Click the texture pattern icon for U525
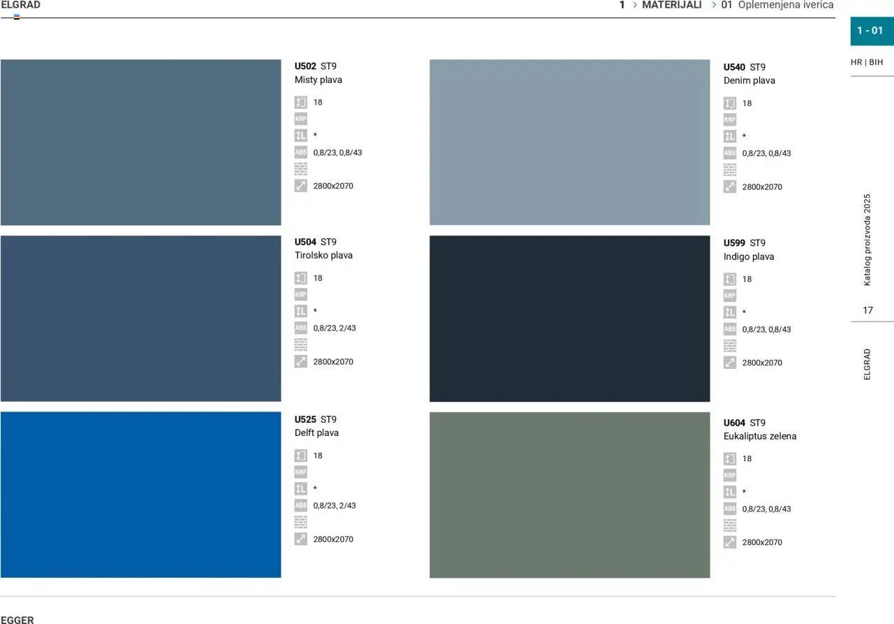Viewport: 894px width, 624px height. (300, 522)
